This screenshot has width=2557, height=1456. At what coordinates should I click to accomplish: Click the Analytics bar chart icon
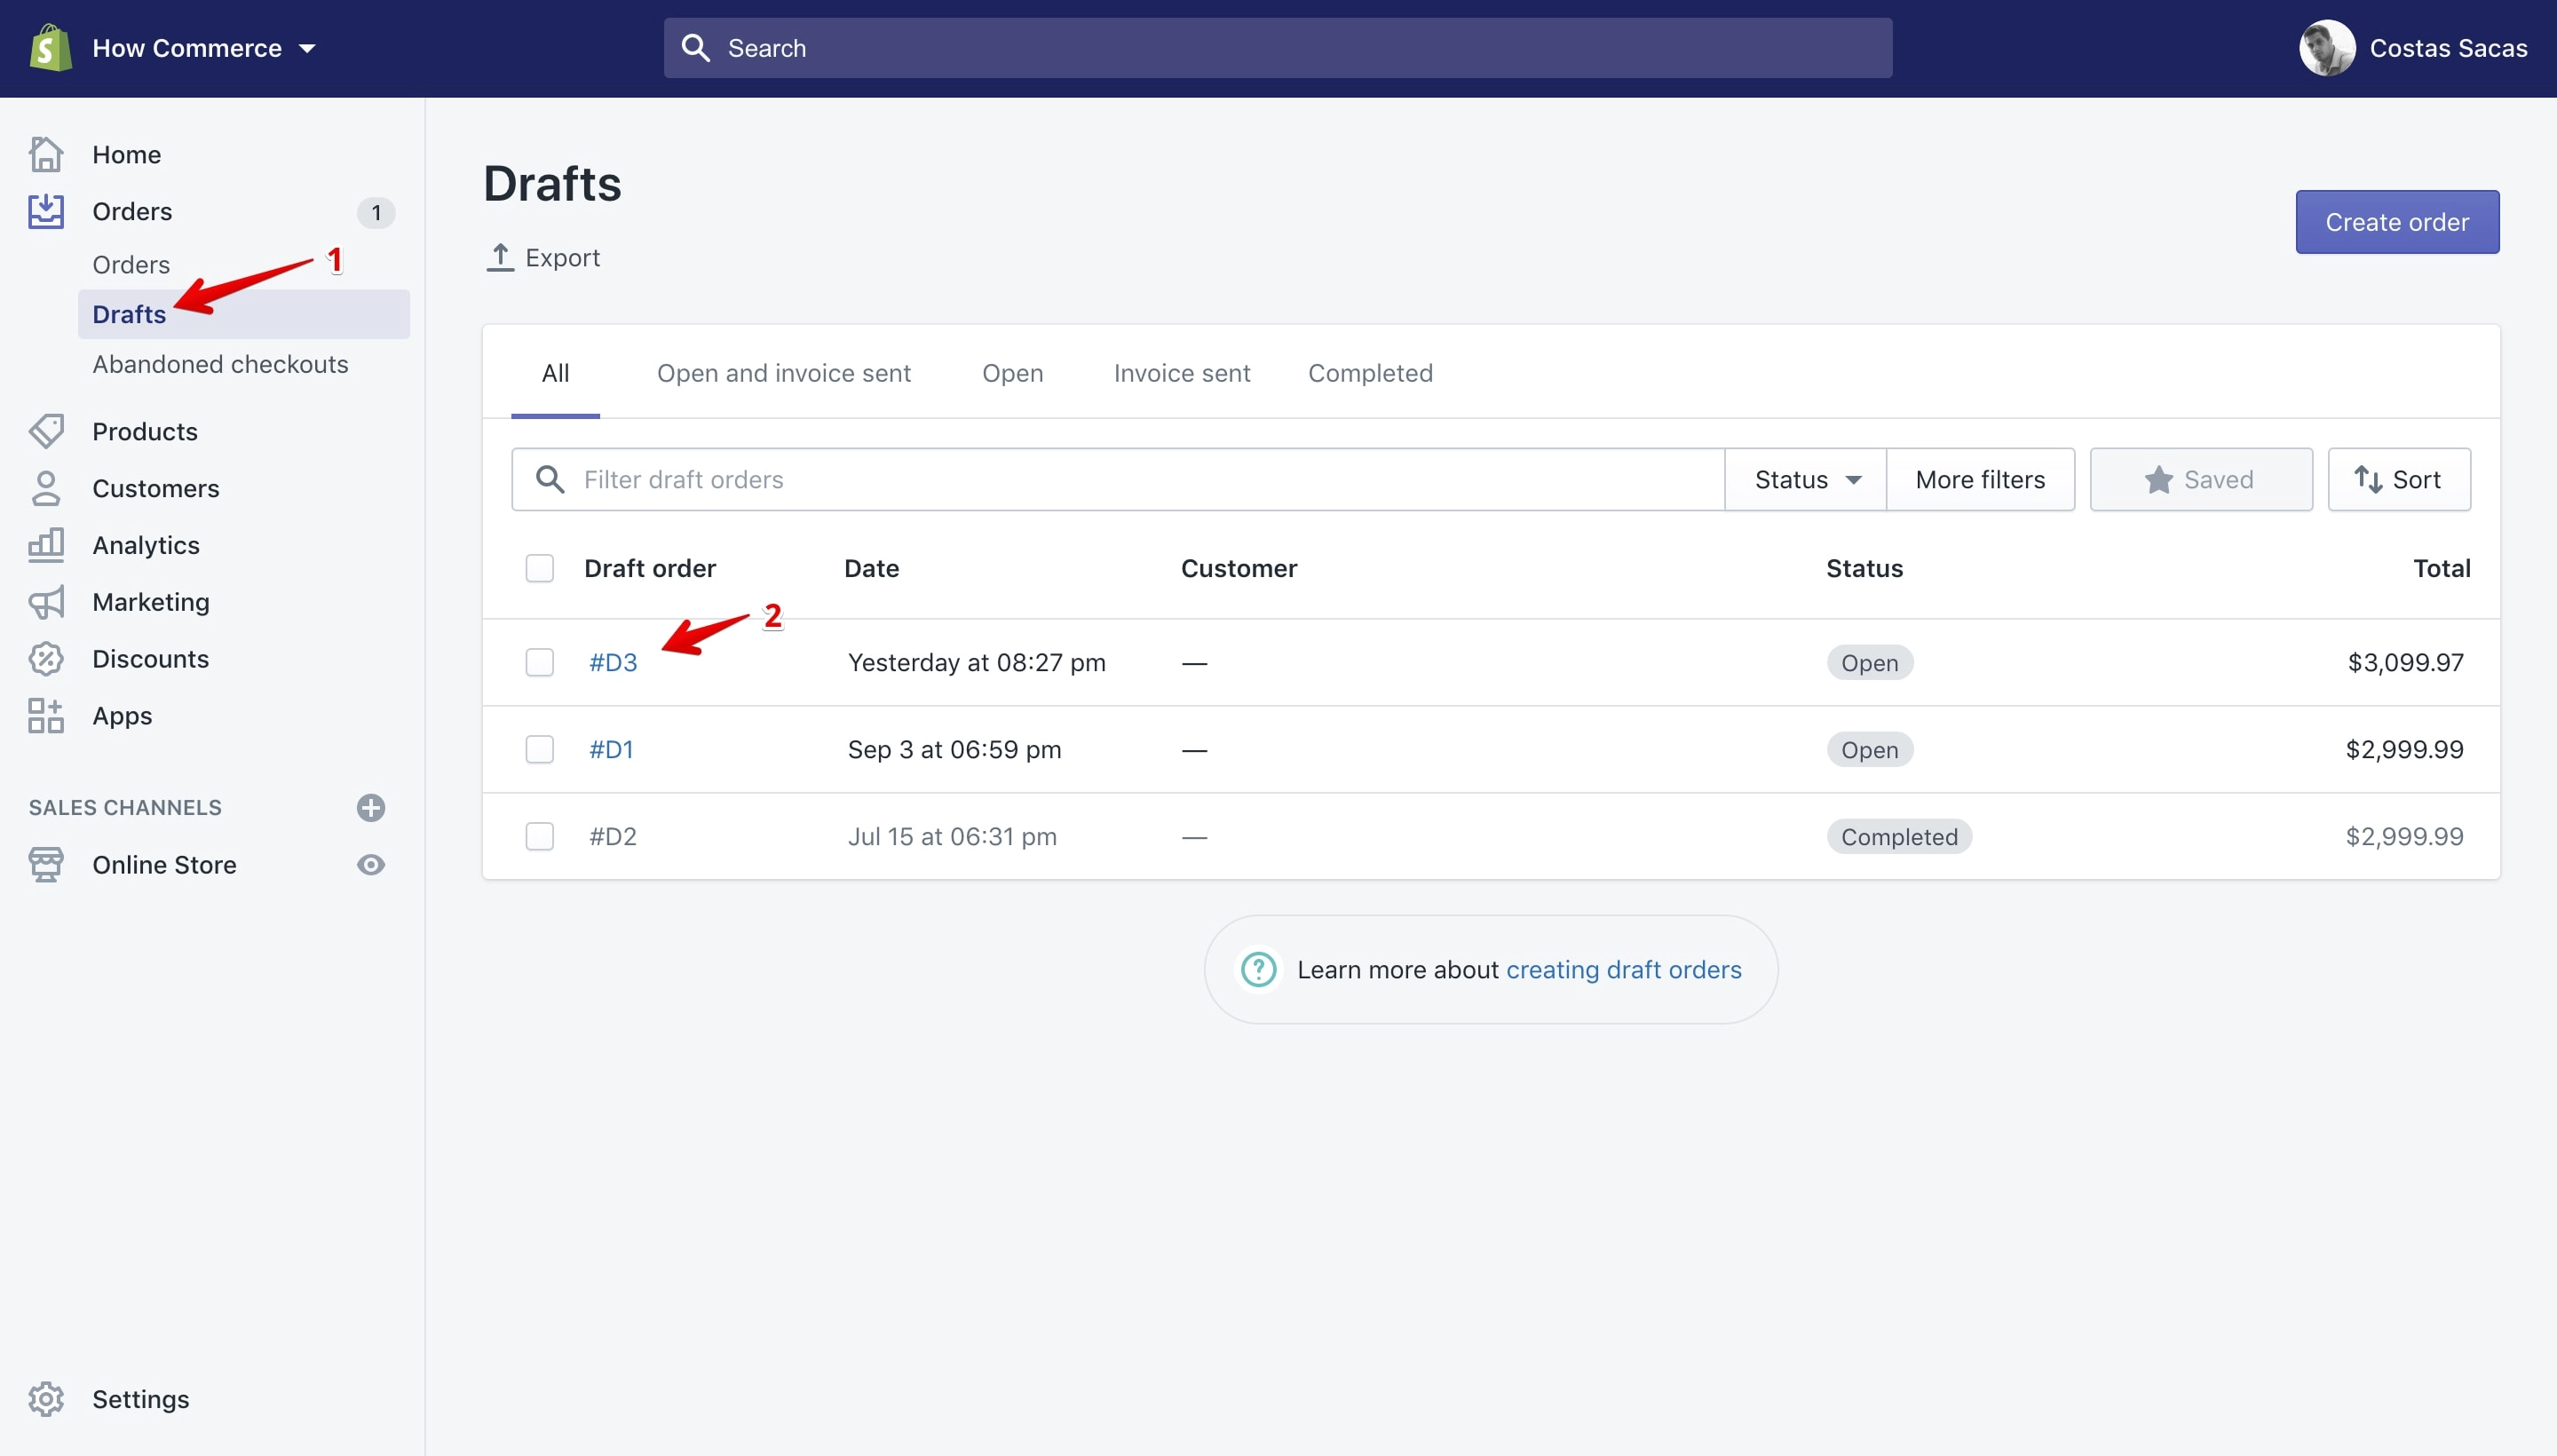46,545
